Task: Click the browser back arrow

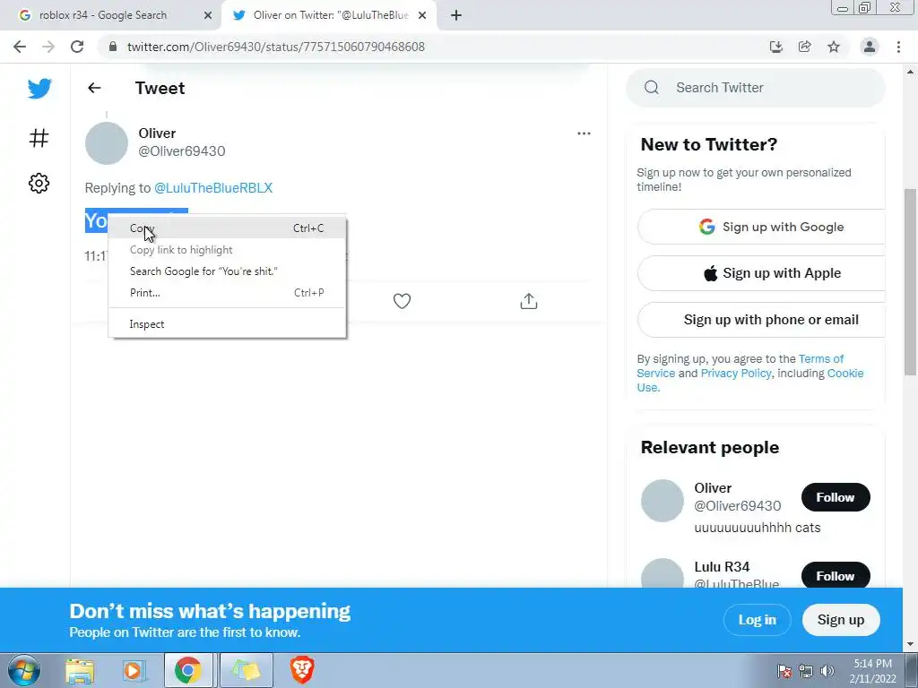Action: (20, 47)
